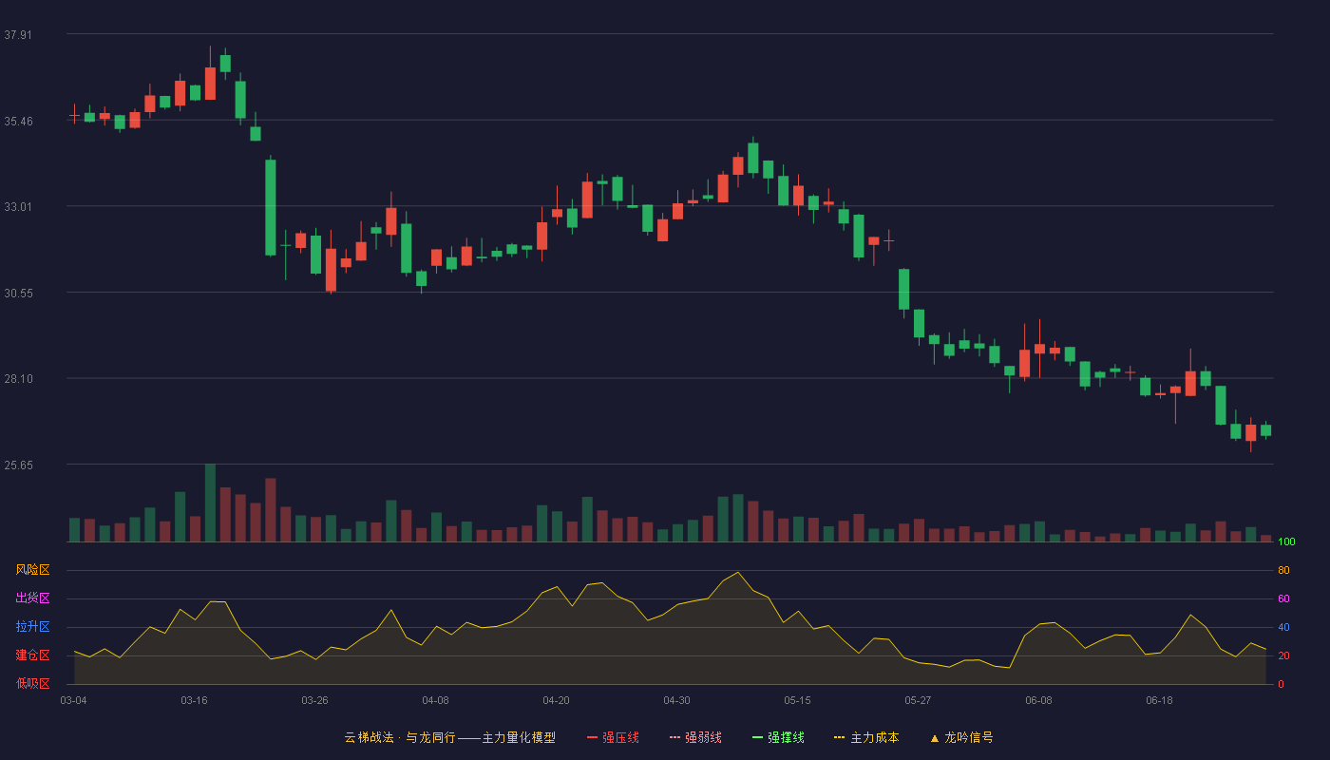Toggle the 龙吟信号 triangle legend entry

click(x=961, y=737)
